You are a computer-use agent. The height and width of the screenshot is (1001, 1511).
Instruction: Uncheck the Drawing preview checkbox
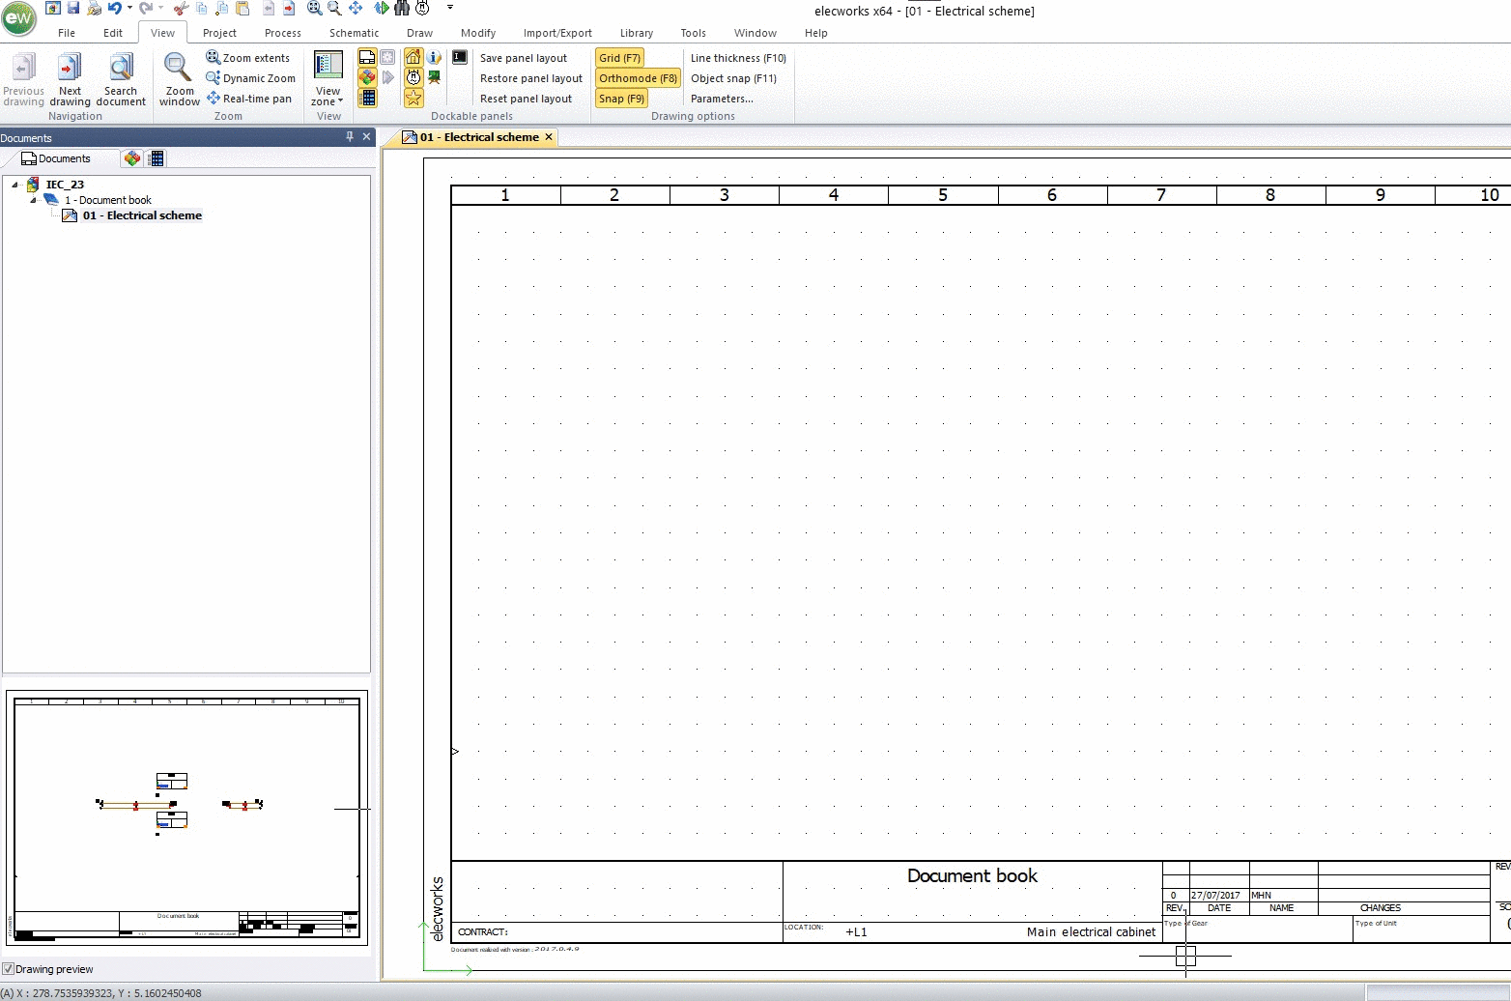coord(8,969)
